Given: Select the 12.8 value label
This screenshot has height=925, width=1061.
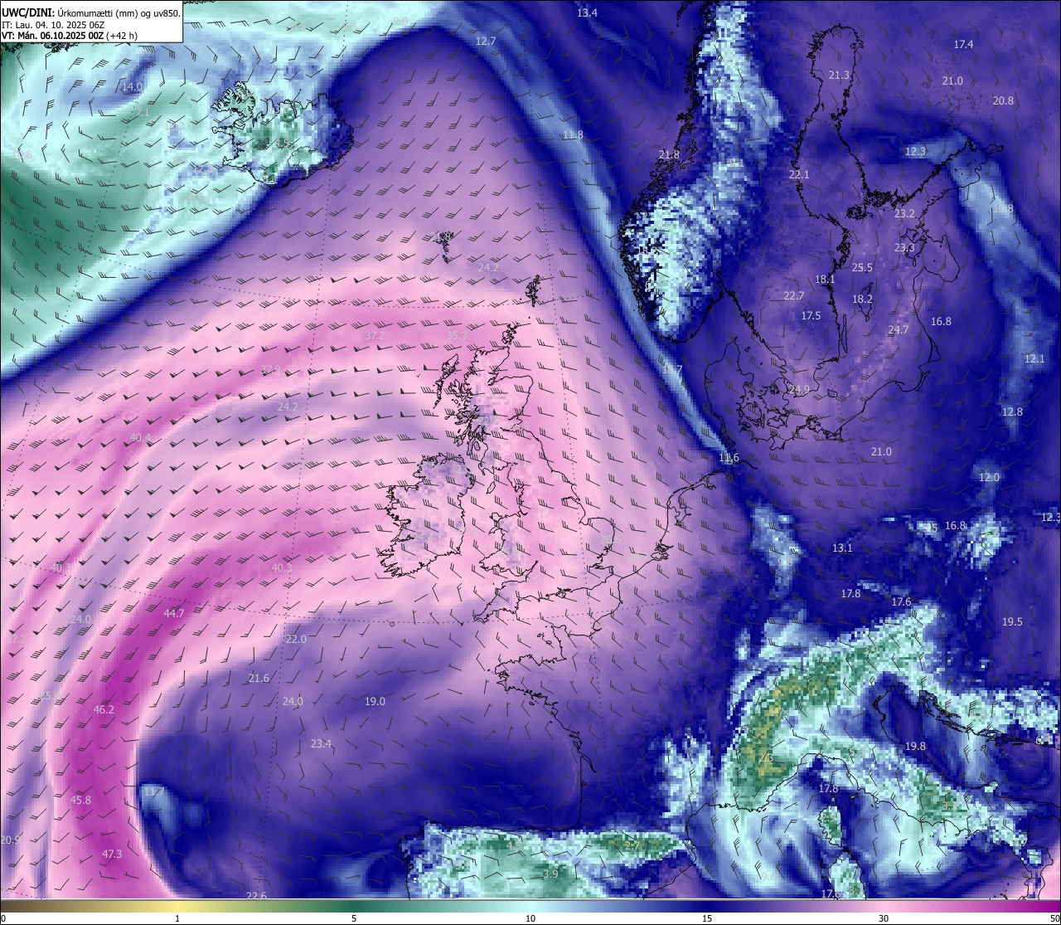Looking at the screenshot, I should click(1012, 411).
